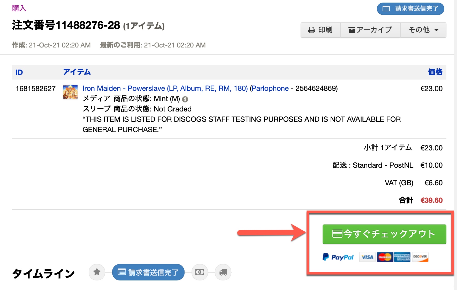Screen dimensions: 457x290
Task: Click the shipping truck timeline icon
Action: coord(223,272)
